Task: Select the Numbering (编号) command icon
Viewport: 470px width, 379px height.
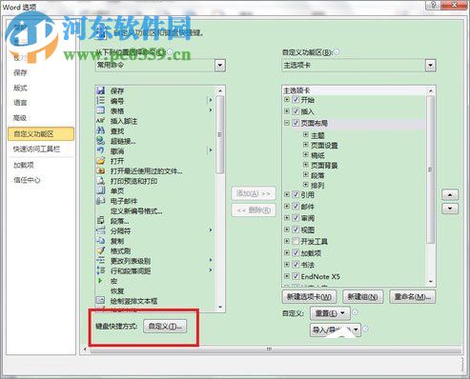Action: click(100, 101)
